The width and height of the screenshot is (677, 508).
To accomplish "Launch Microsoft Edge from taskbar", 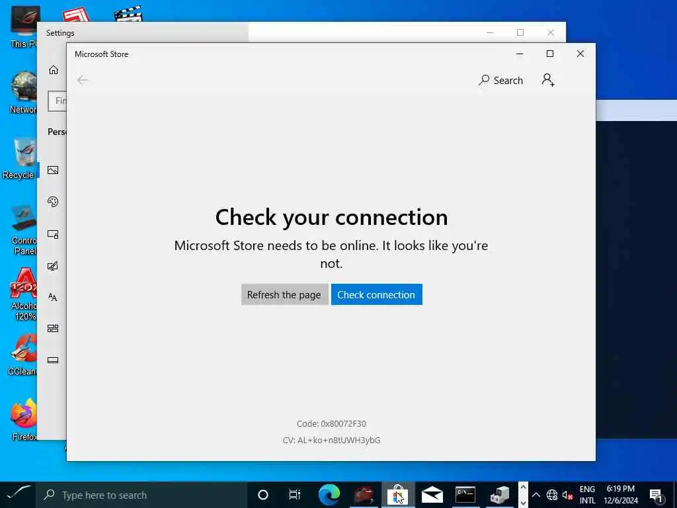I will [329, 495].
